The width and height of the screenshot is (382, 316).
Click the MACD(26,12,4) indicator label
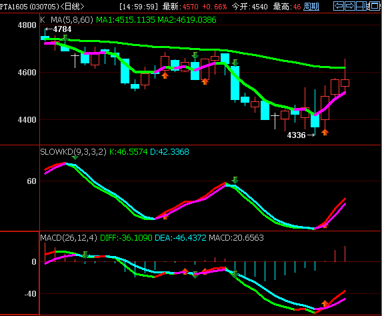point(69,237)
